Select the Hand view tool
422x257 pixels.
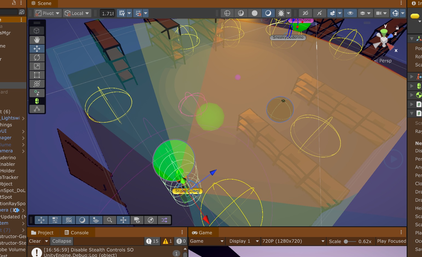pos(37,40)
